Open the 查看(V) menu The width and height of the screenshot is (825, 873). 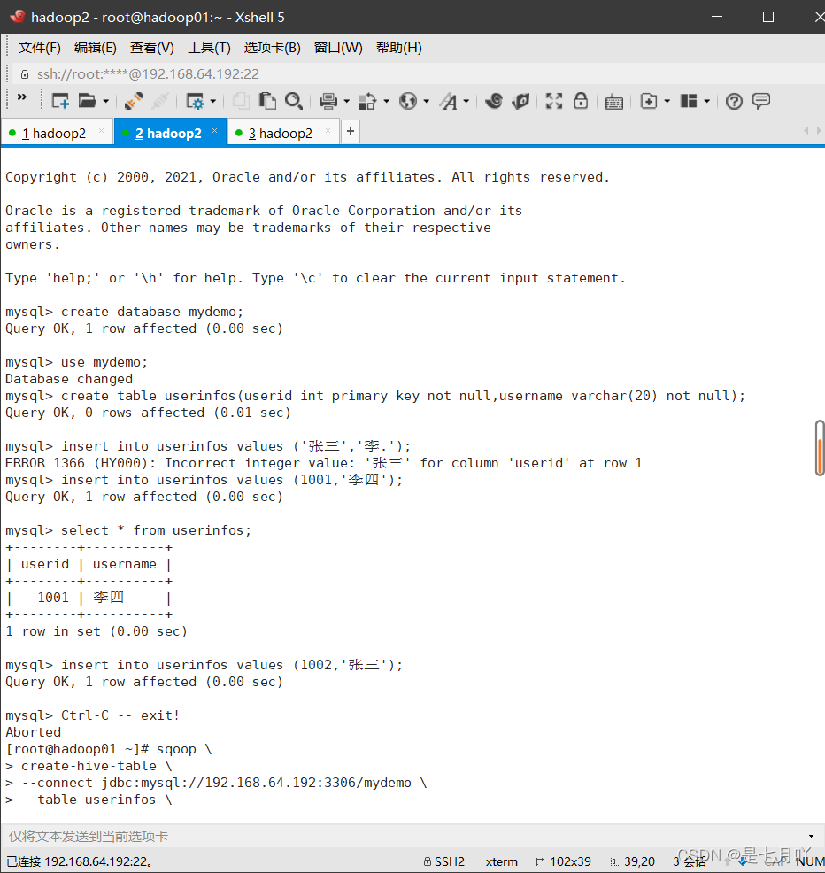[151, 48]
